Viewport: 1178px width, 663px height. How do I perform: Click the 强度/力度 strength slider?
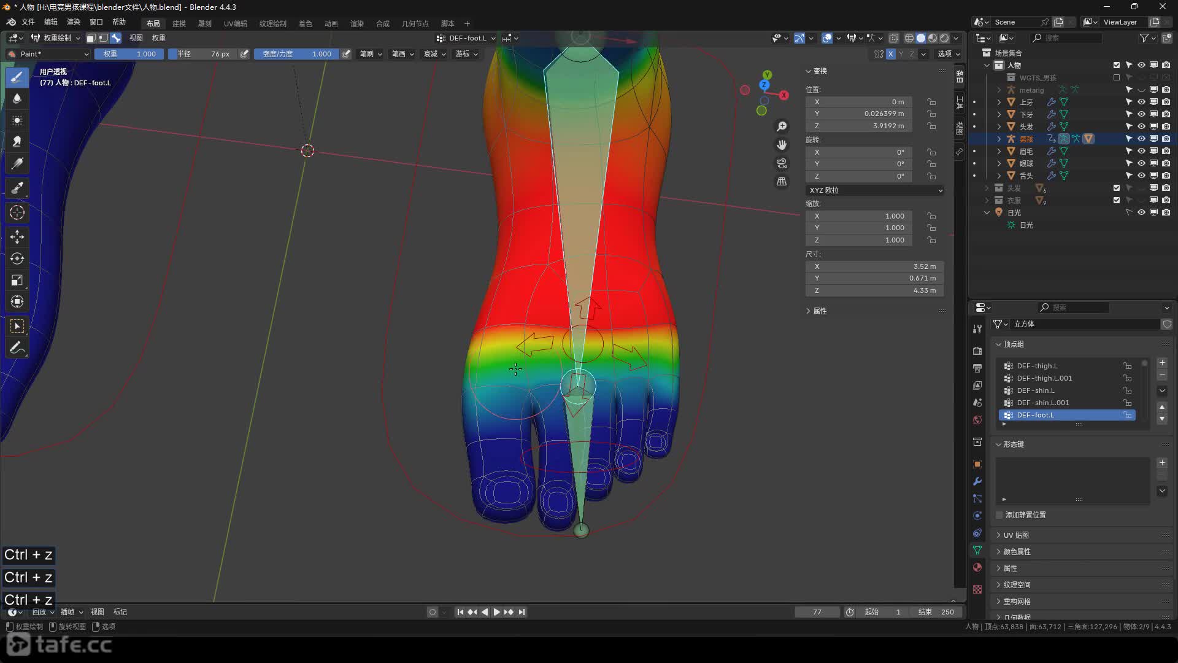[297, 54]
